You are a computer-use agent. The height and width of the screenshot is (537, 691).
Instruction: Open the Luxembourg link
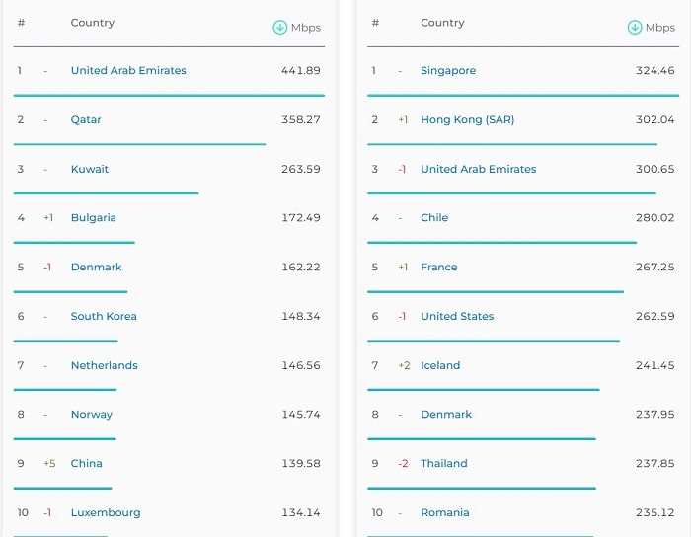[106, 513]
